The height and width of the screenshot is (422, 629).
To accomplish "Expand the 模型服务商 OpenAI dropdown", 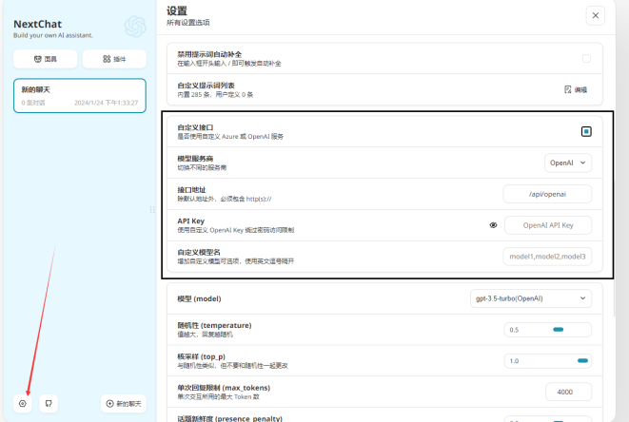I will point(568,163).
